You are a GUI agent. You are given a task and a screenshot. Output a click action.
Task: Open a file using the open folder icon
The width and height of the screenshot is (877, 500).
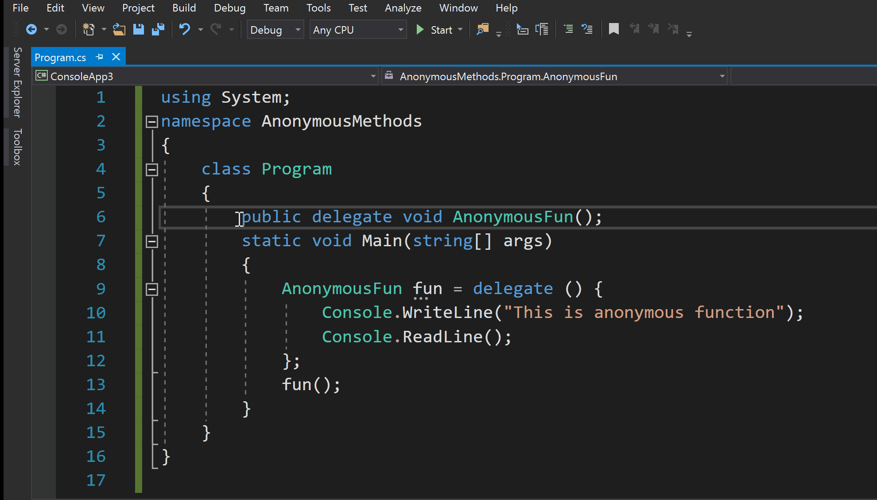click(x=119, y=29)
